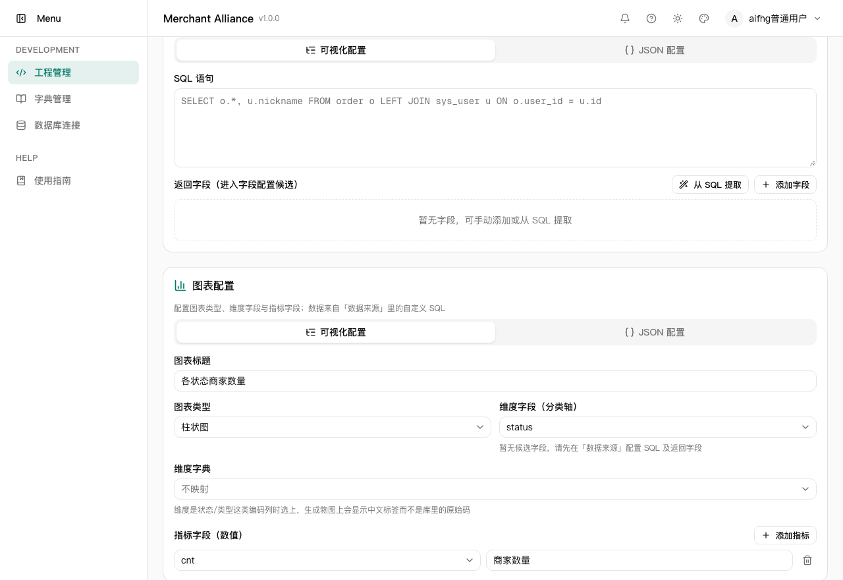The image size is (843, 580).
Task: Click the book icon next to 字典管理
Action: point(21,99)
